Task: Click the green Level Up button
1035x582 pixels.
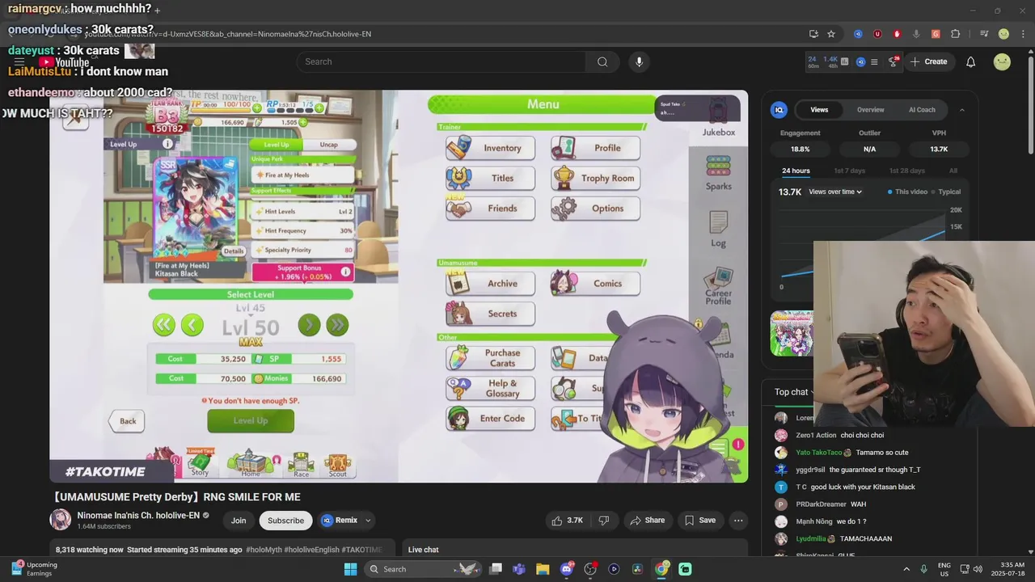Action: click(x=251, y=420)
